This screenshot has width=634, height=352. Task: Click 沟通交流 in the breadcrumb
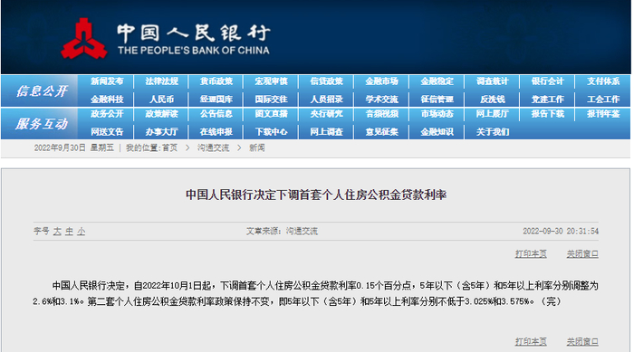click(x=213, y=147)
